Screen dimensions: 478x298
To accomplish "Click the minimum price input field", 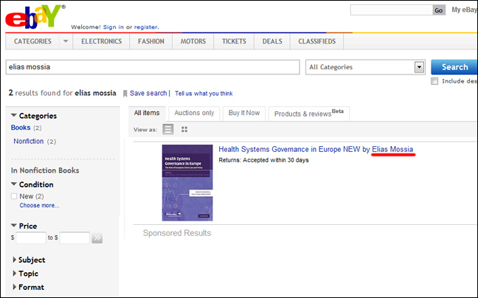I will pyautogui.click(x=31, y=238).
